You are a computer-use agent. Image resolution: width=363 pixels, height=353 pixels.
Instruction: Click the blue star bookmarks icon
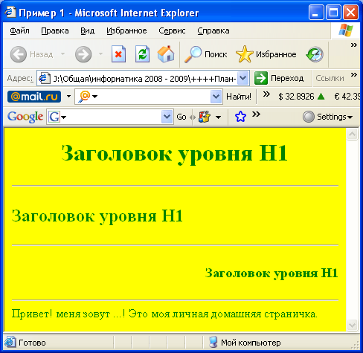[x=240, y=117]
